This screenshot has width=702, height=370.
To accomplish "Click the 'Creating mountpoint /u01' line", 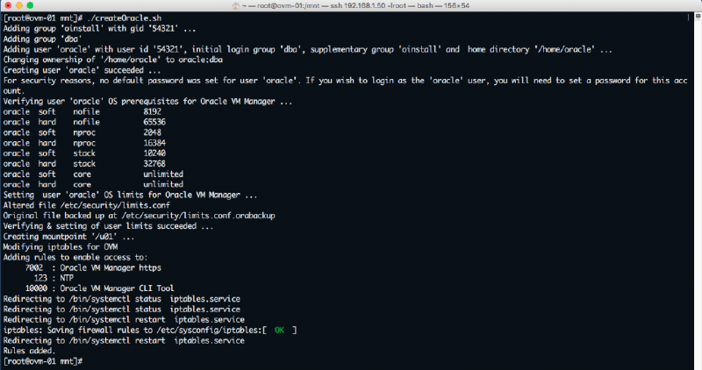I will tap(69, 237).
